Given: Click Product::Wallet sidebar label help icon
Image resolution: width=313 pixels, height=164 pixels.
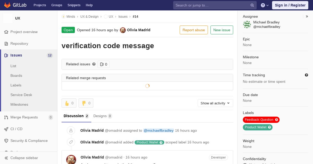Looking at the screenshot, I should [x=270, y=127].
